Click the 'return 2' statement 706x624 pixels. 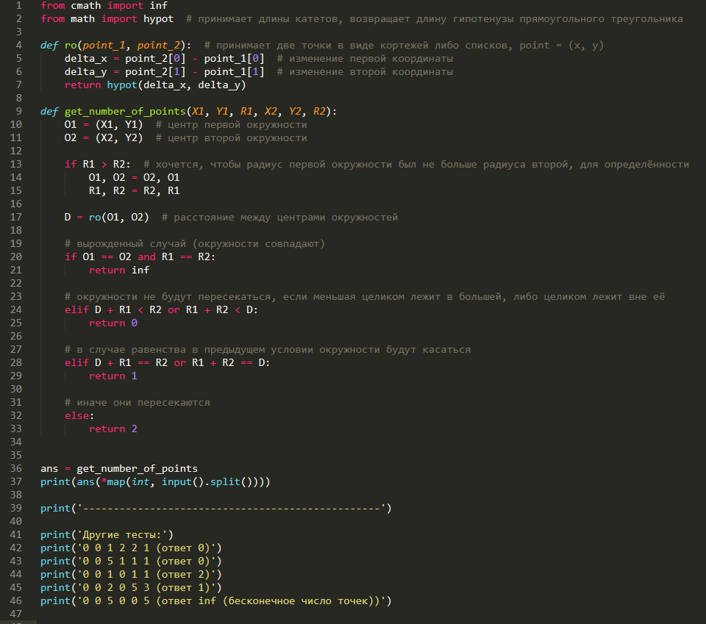[113, 428]
